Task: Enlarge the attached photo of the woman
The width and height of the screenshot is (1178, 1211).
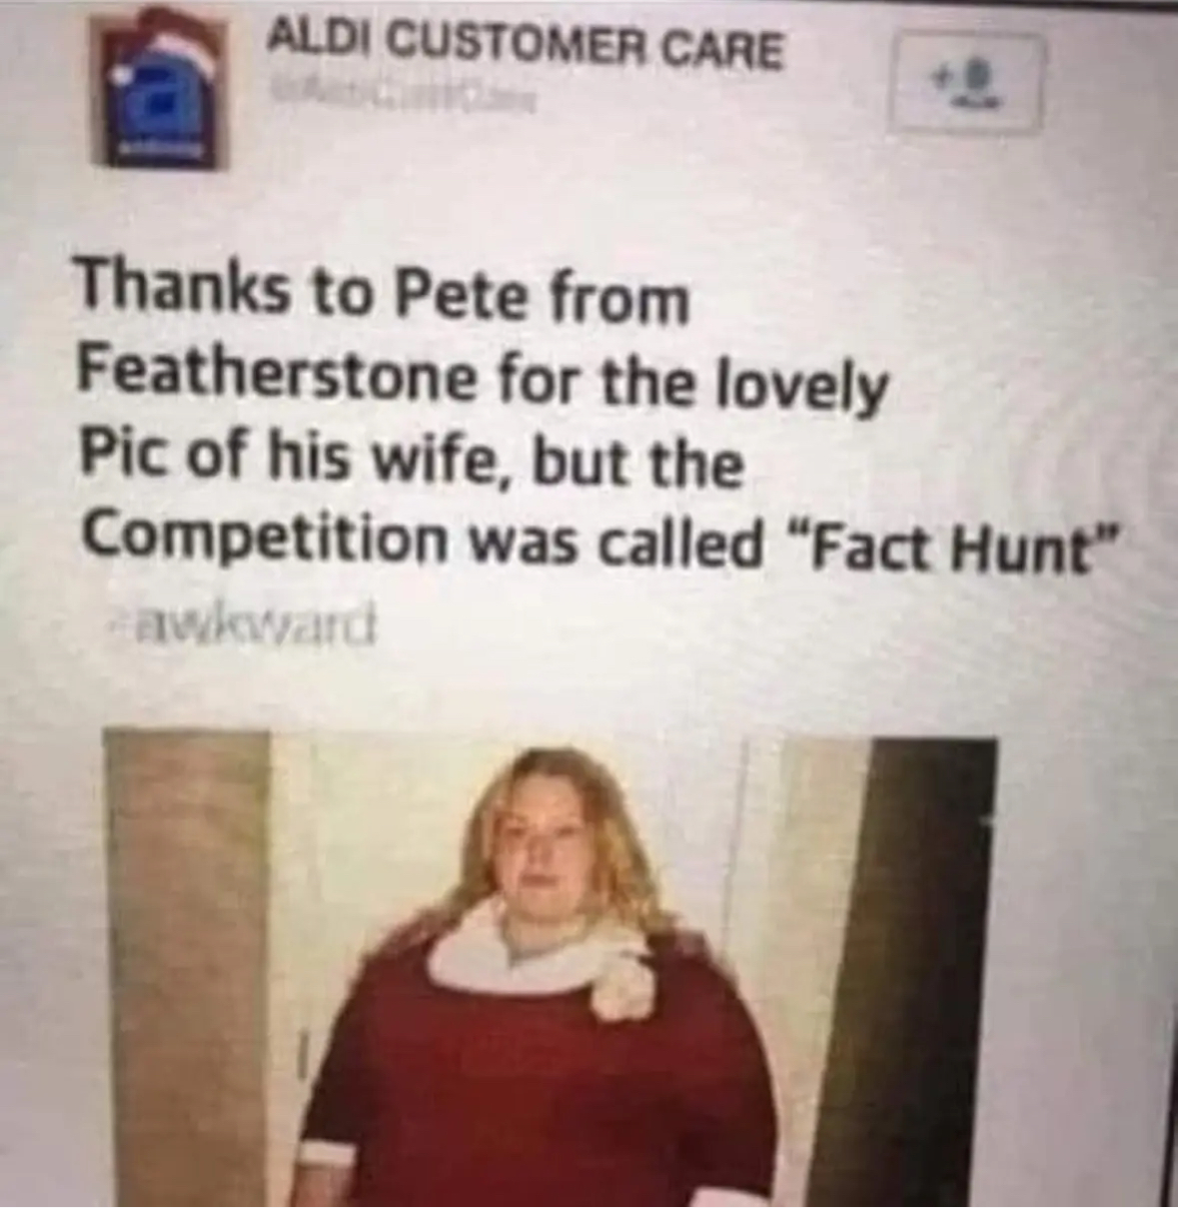Action: [x=550, y=969]
